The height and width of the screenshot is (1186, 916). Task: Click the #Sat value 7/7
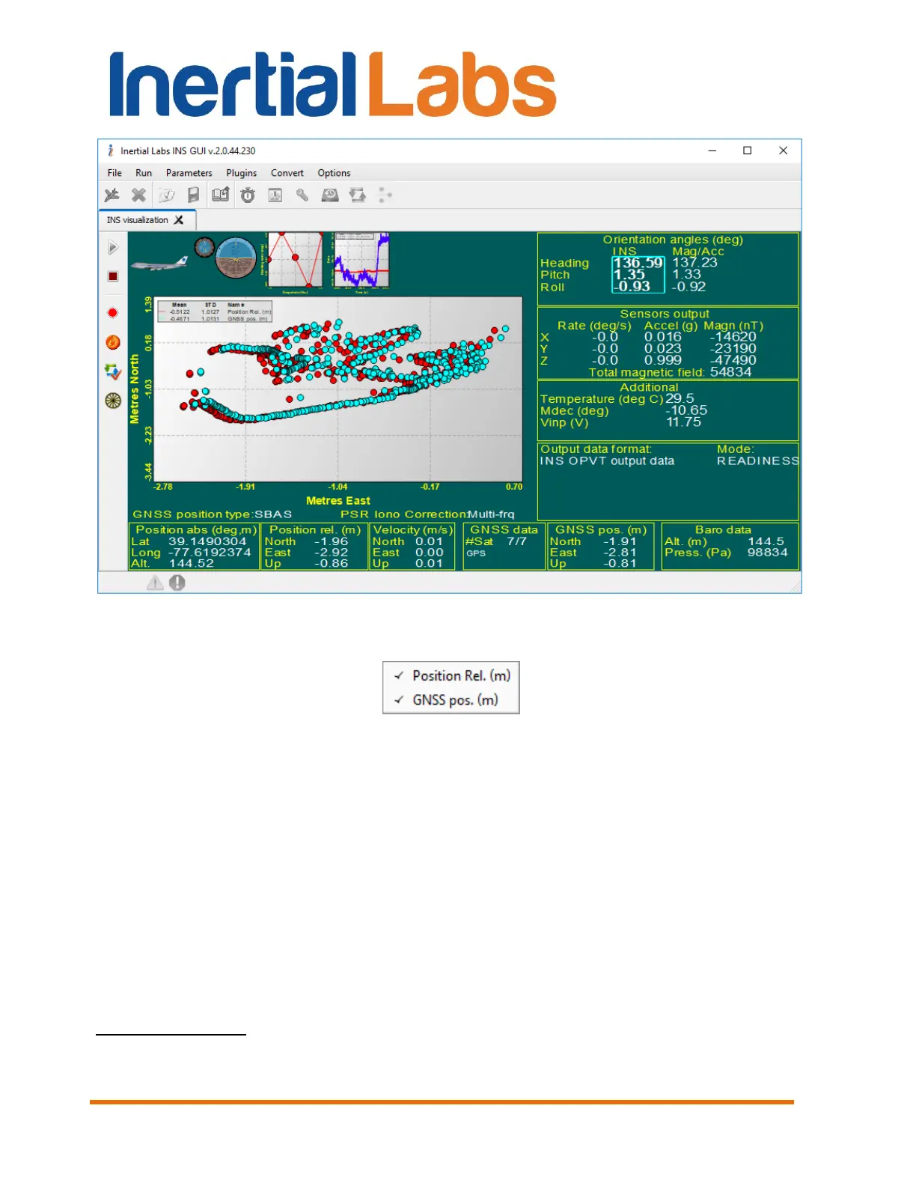pos(517,541)
